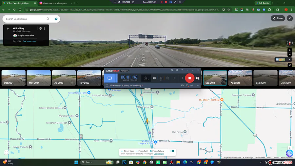This screenshot has width=295, height=166.
Task: Open Chrome extensions puzzle icon
Action: click(x=269, y=10)
